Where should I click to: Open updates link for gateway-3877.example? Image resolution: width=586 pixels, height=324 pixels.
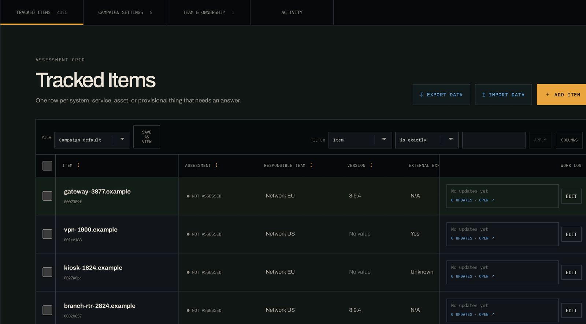click(x=472, y=200)
